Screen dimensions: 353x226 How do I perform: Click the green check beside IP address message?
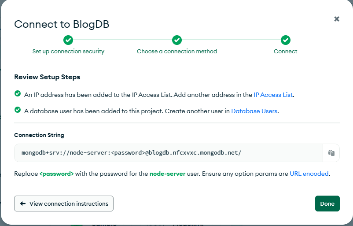pyautogui.click(x=18, y=93)
